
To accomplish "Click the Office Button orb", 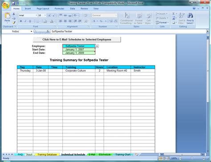I will [6, 5].
